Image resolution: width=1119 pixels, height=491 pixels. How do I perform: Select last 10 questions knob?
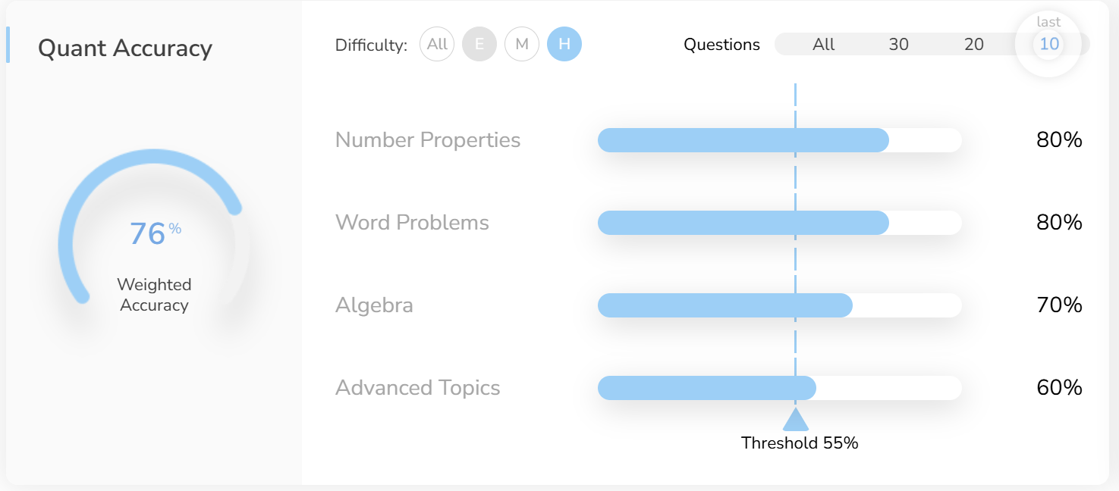(1048, 45)
